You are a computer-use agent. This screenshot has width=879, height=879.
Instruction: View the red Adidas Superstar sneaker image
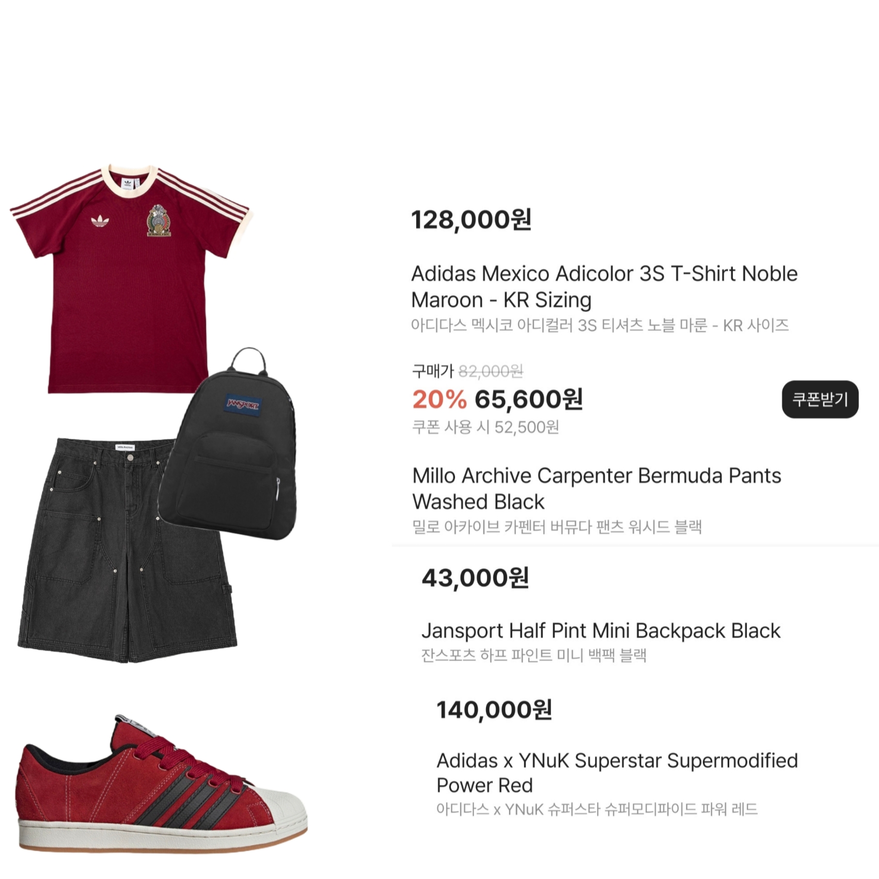(x=161, y=784)
